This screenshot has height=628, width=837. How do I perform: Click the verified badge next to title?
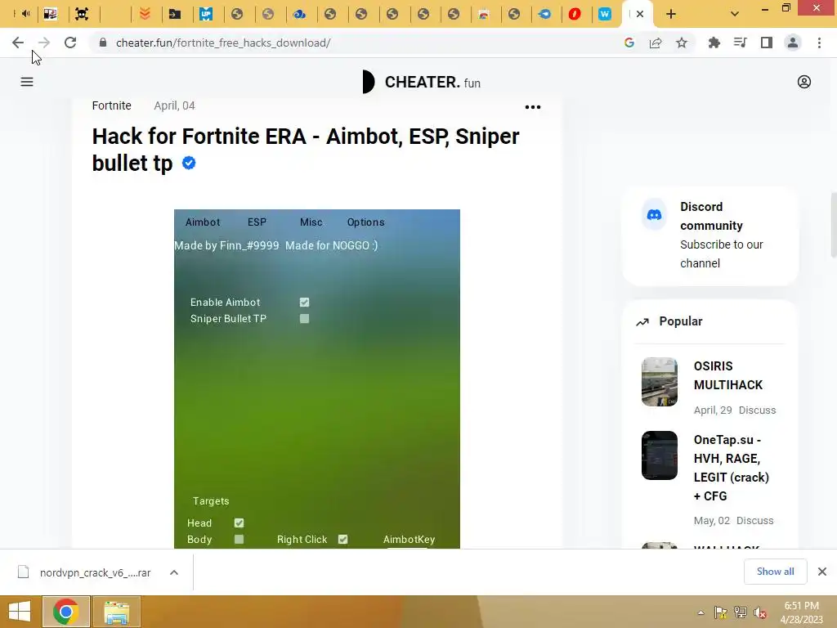pos(189,163)
